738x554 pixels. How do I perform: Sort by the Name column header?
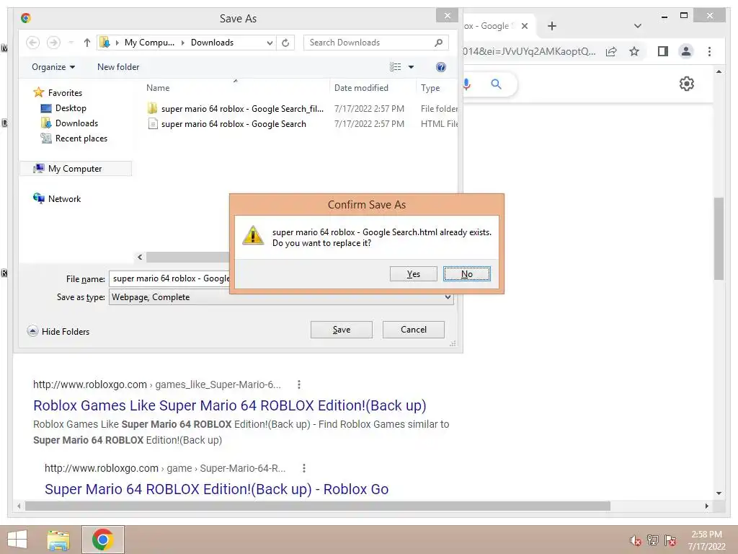point(158,87)
